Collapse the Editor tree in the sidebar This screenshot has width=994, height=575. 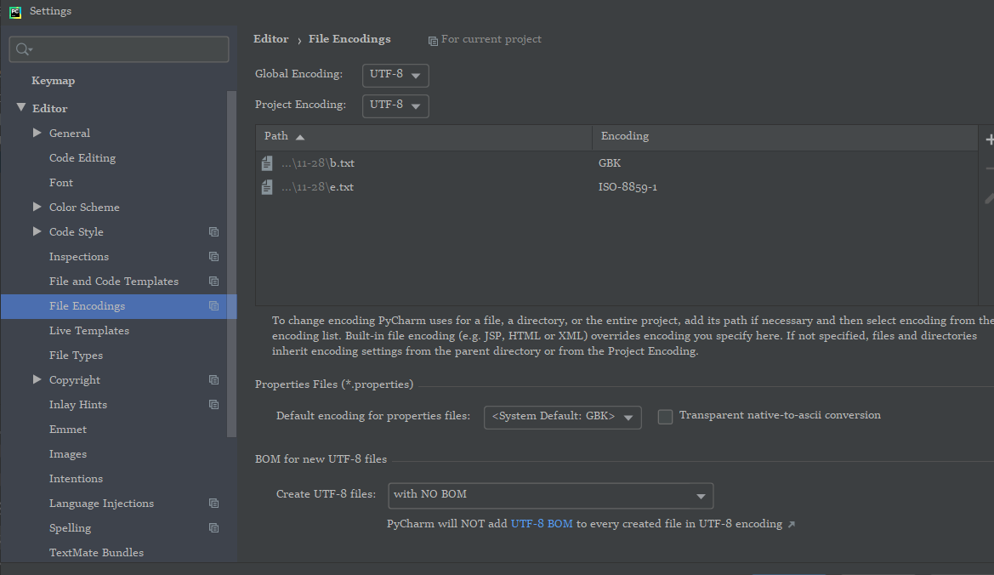[21, 107]
